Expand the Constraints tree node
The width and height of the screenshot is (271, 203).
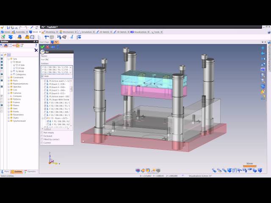[8, 77]
